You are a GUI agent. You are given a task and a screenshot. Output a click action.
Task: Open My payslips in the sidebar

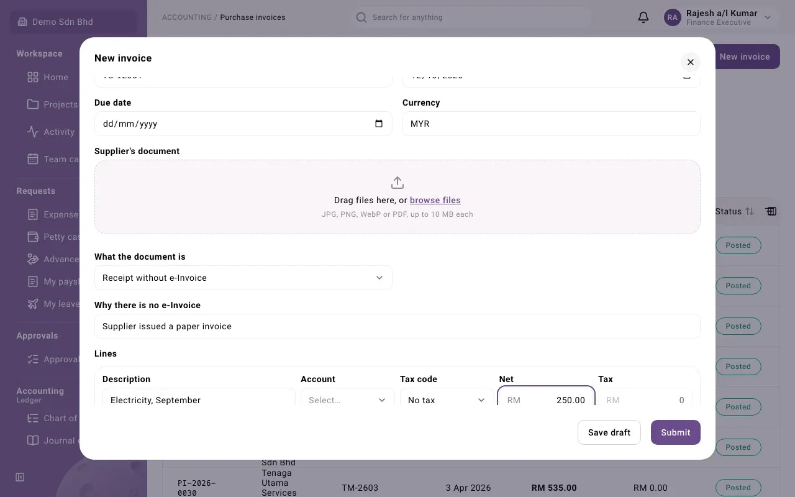tap(53, 281)
